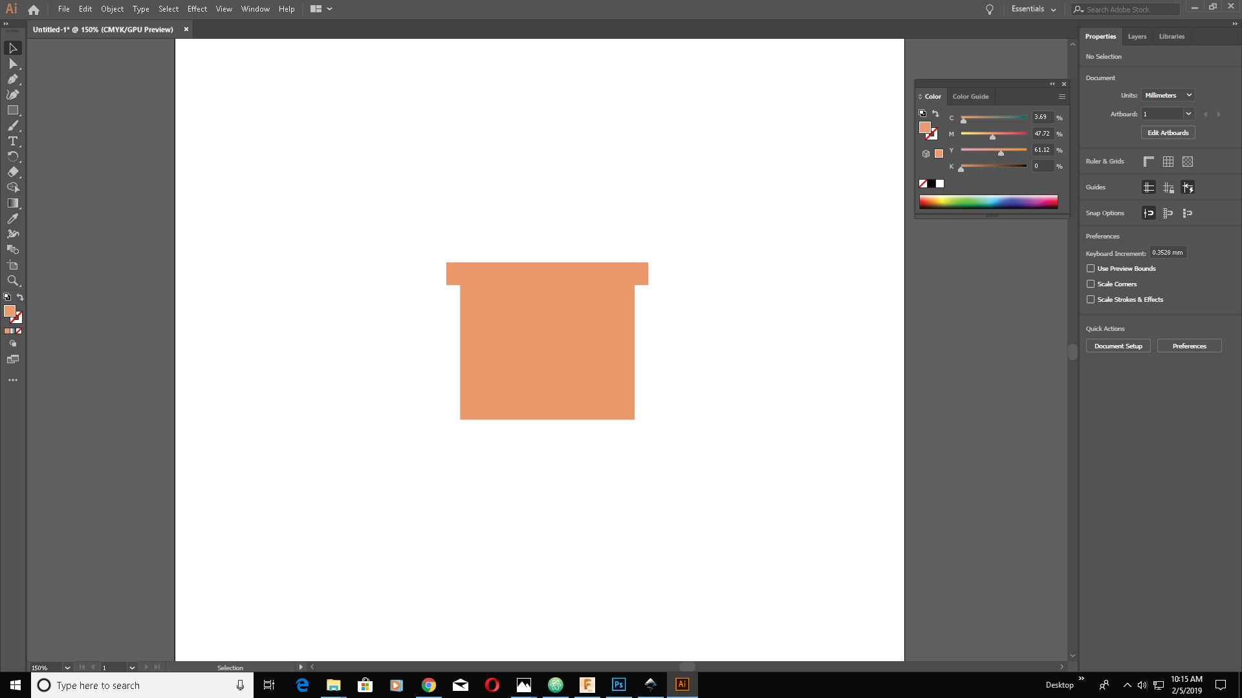
Task: Switch to the Layers tab
Action: click(x=1137, y=36)
